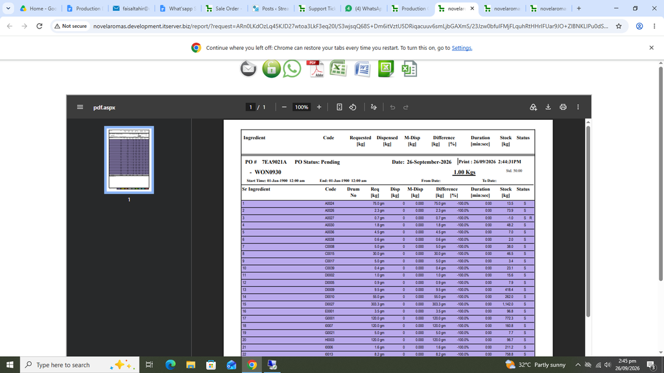Send report via WhatsApp icon
This screenshot has width=664, height=373.
[292, 69]
